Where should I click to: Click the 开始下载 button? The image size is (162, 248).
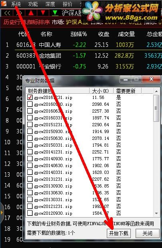(x=119, y=233)
